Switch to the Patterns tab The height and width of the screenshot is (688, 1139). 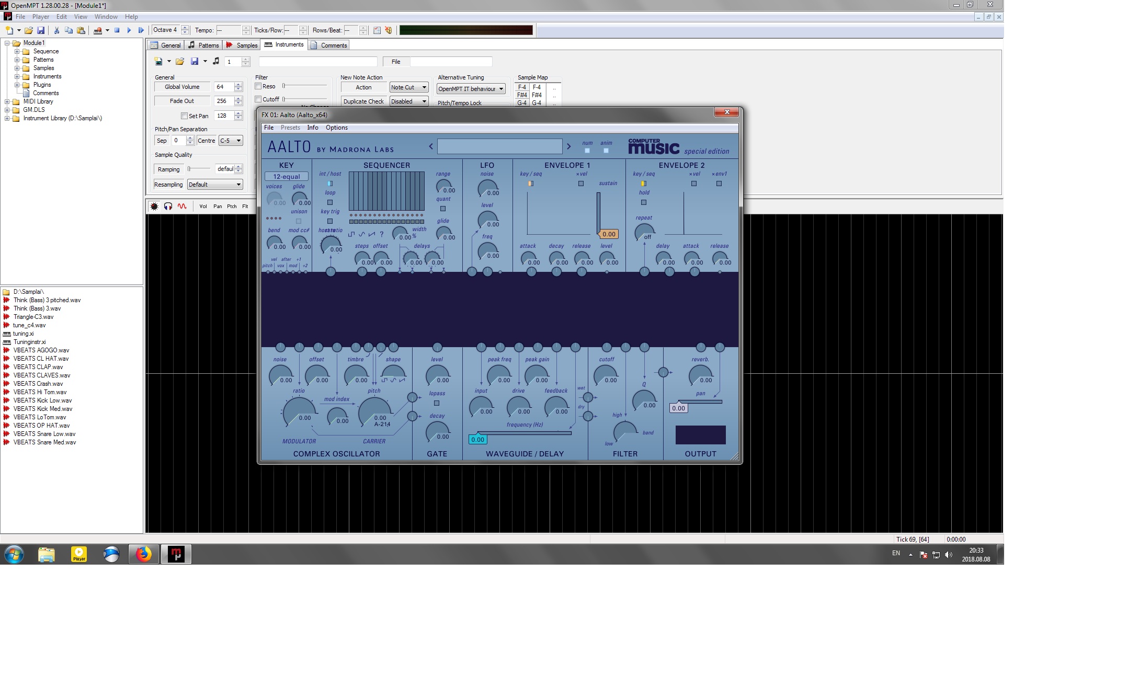203,45
